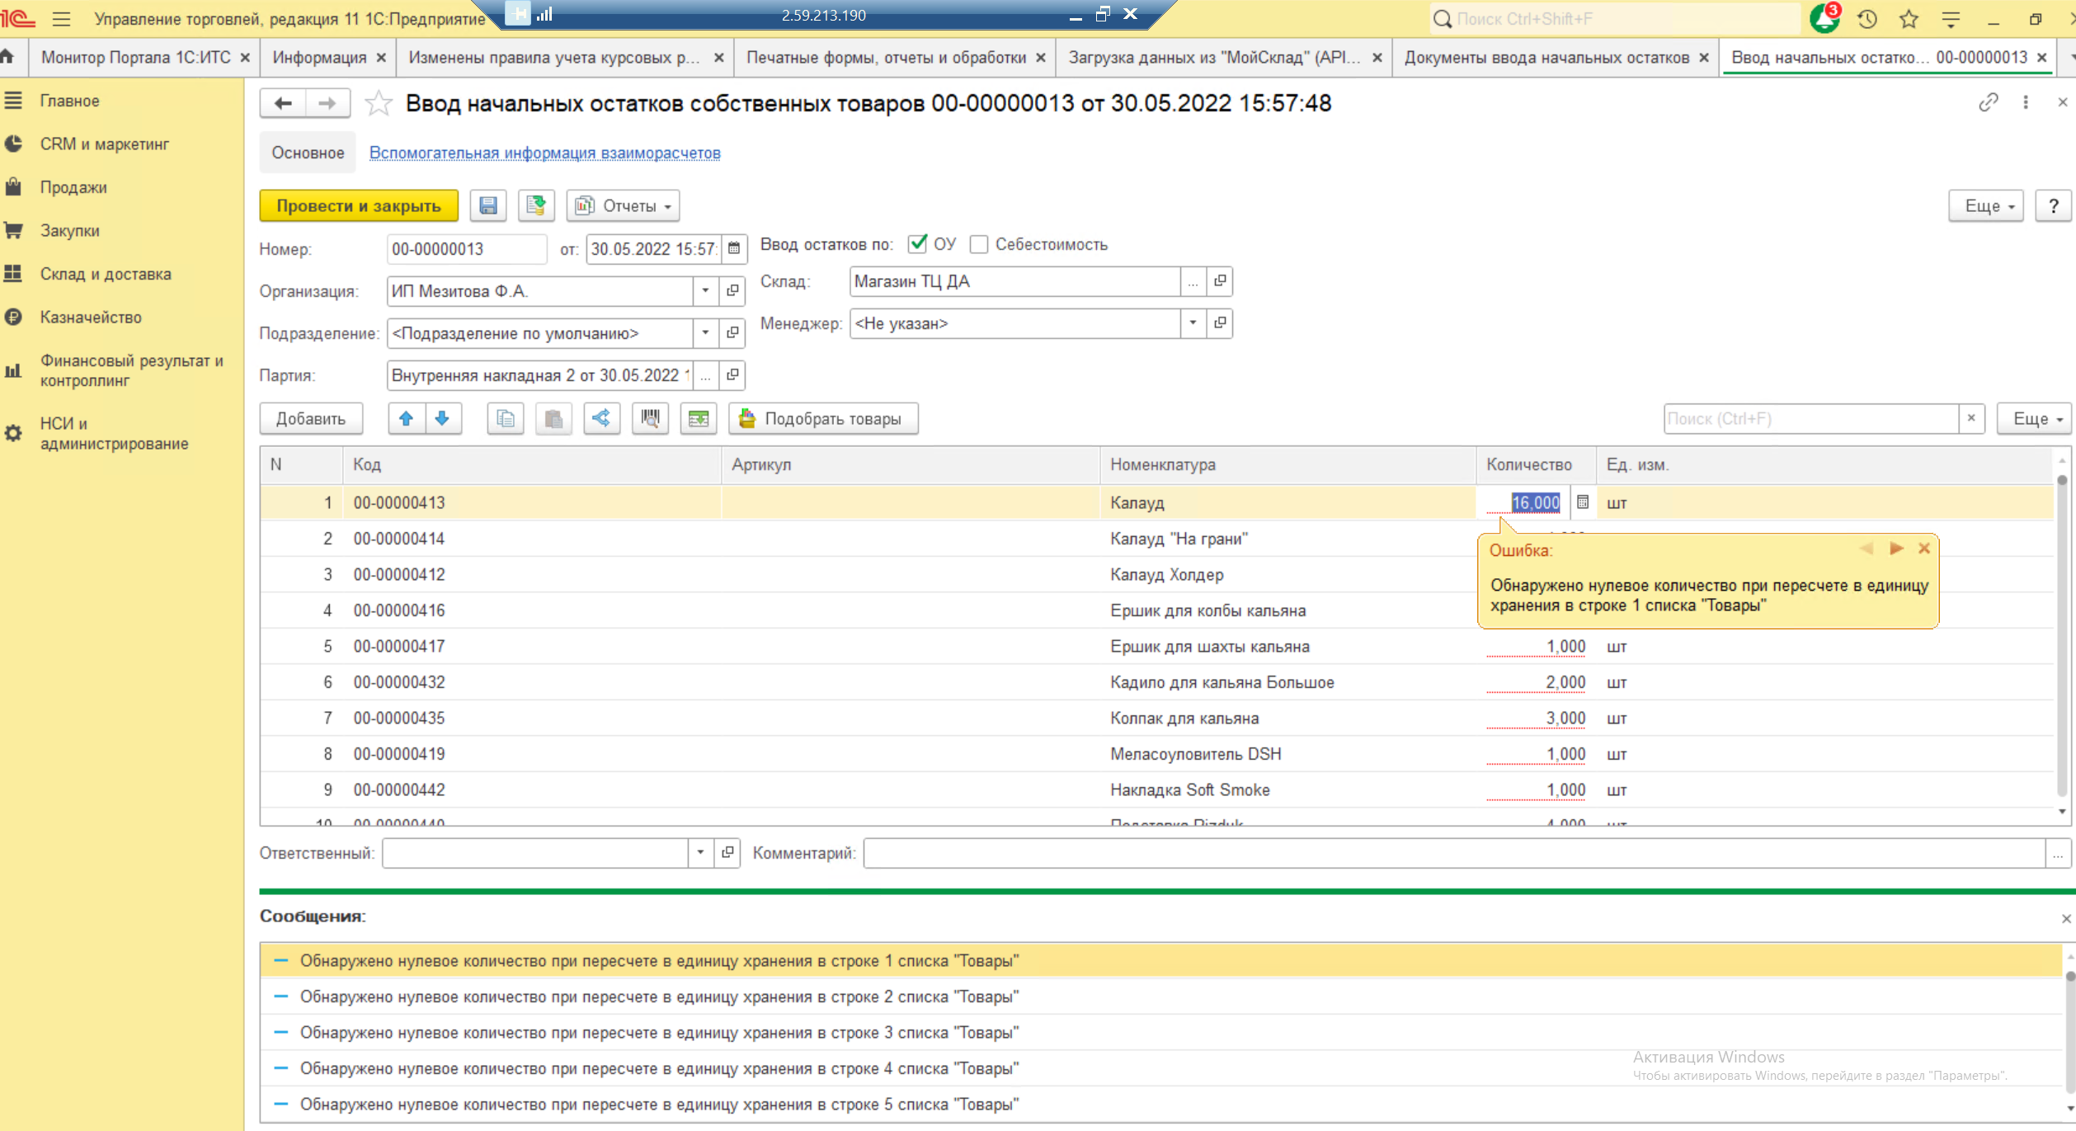Click Провести и закрыть button
The width and height of the screenshot is (2076, 1131).
coord(359,205)
